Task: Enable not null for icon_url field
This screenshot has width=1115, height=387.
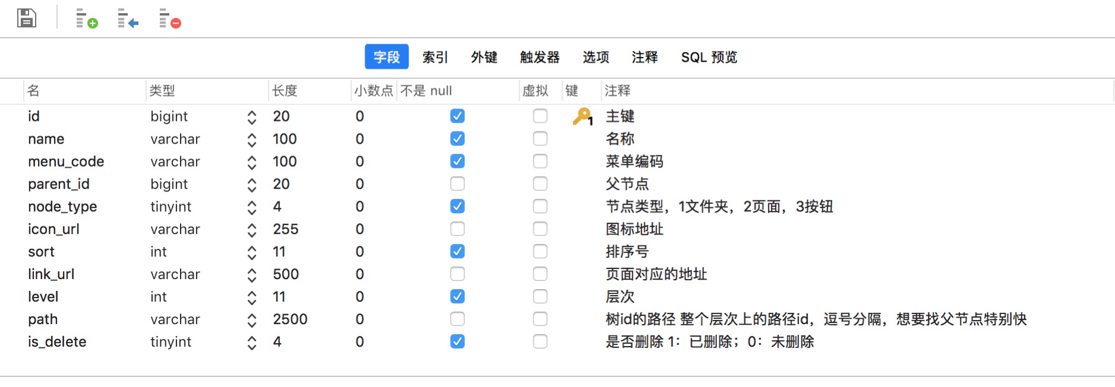Action: click(x=457, y=229)
